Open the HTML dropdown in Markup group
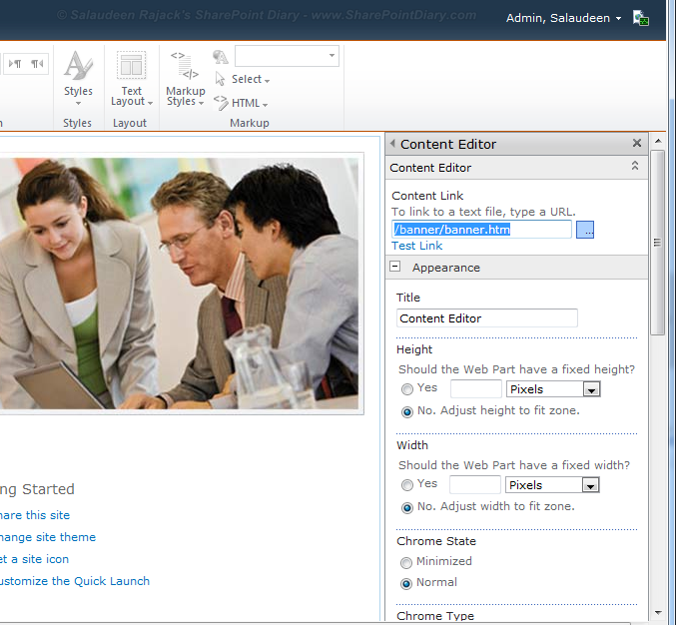Viewport: 676px width, 625px height. [x=242, y=103]
